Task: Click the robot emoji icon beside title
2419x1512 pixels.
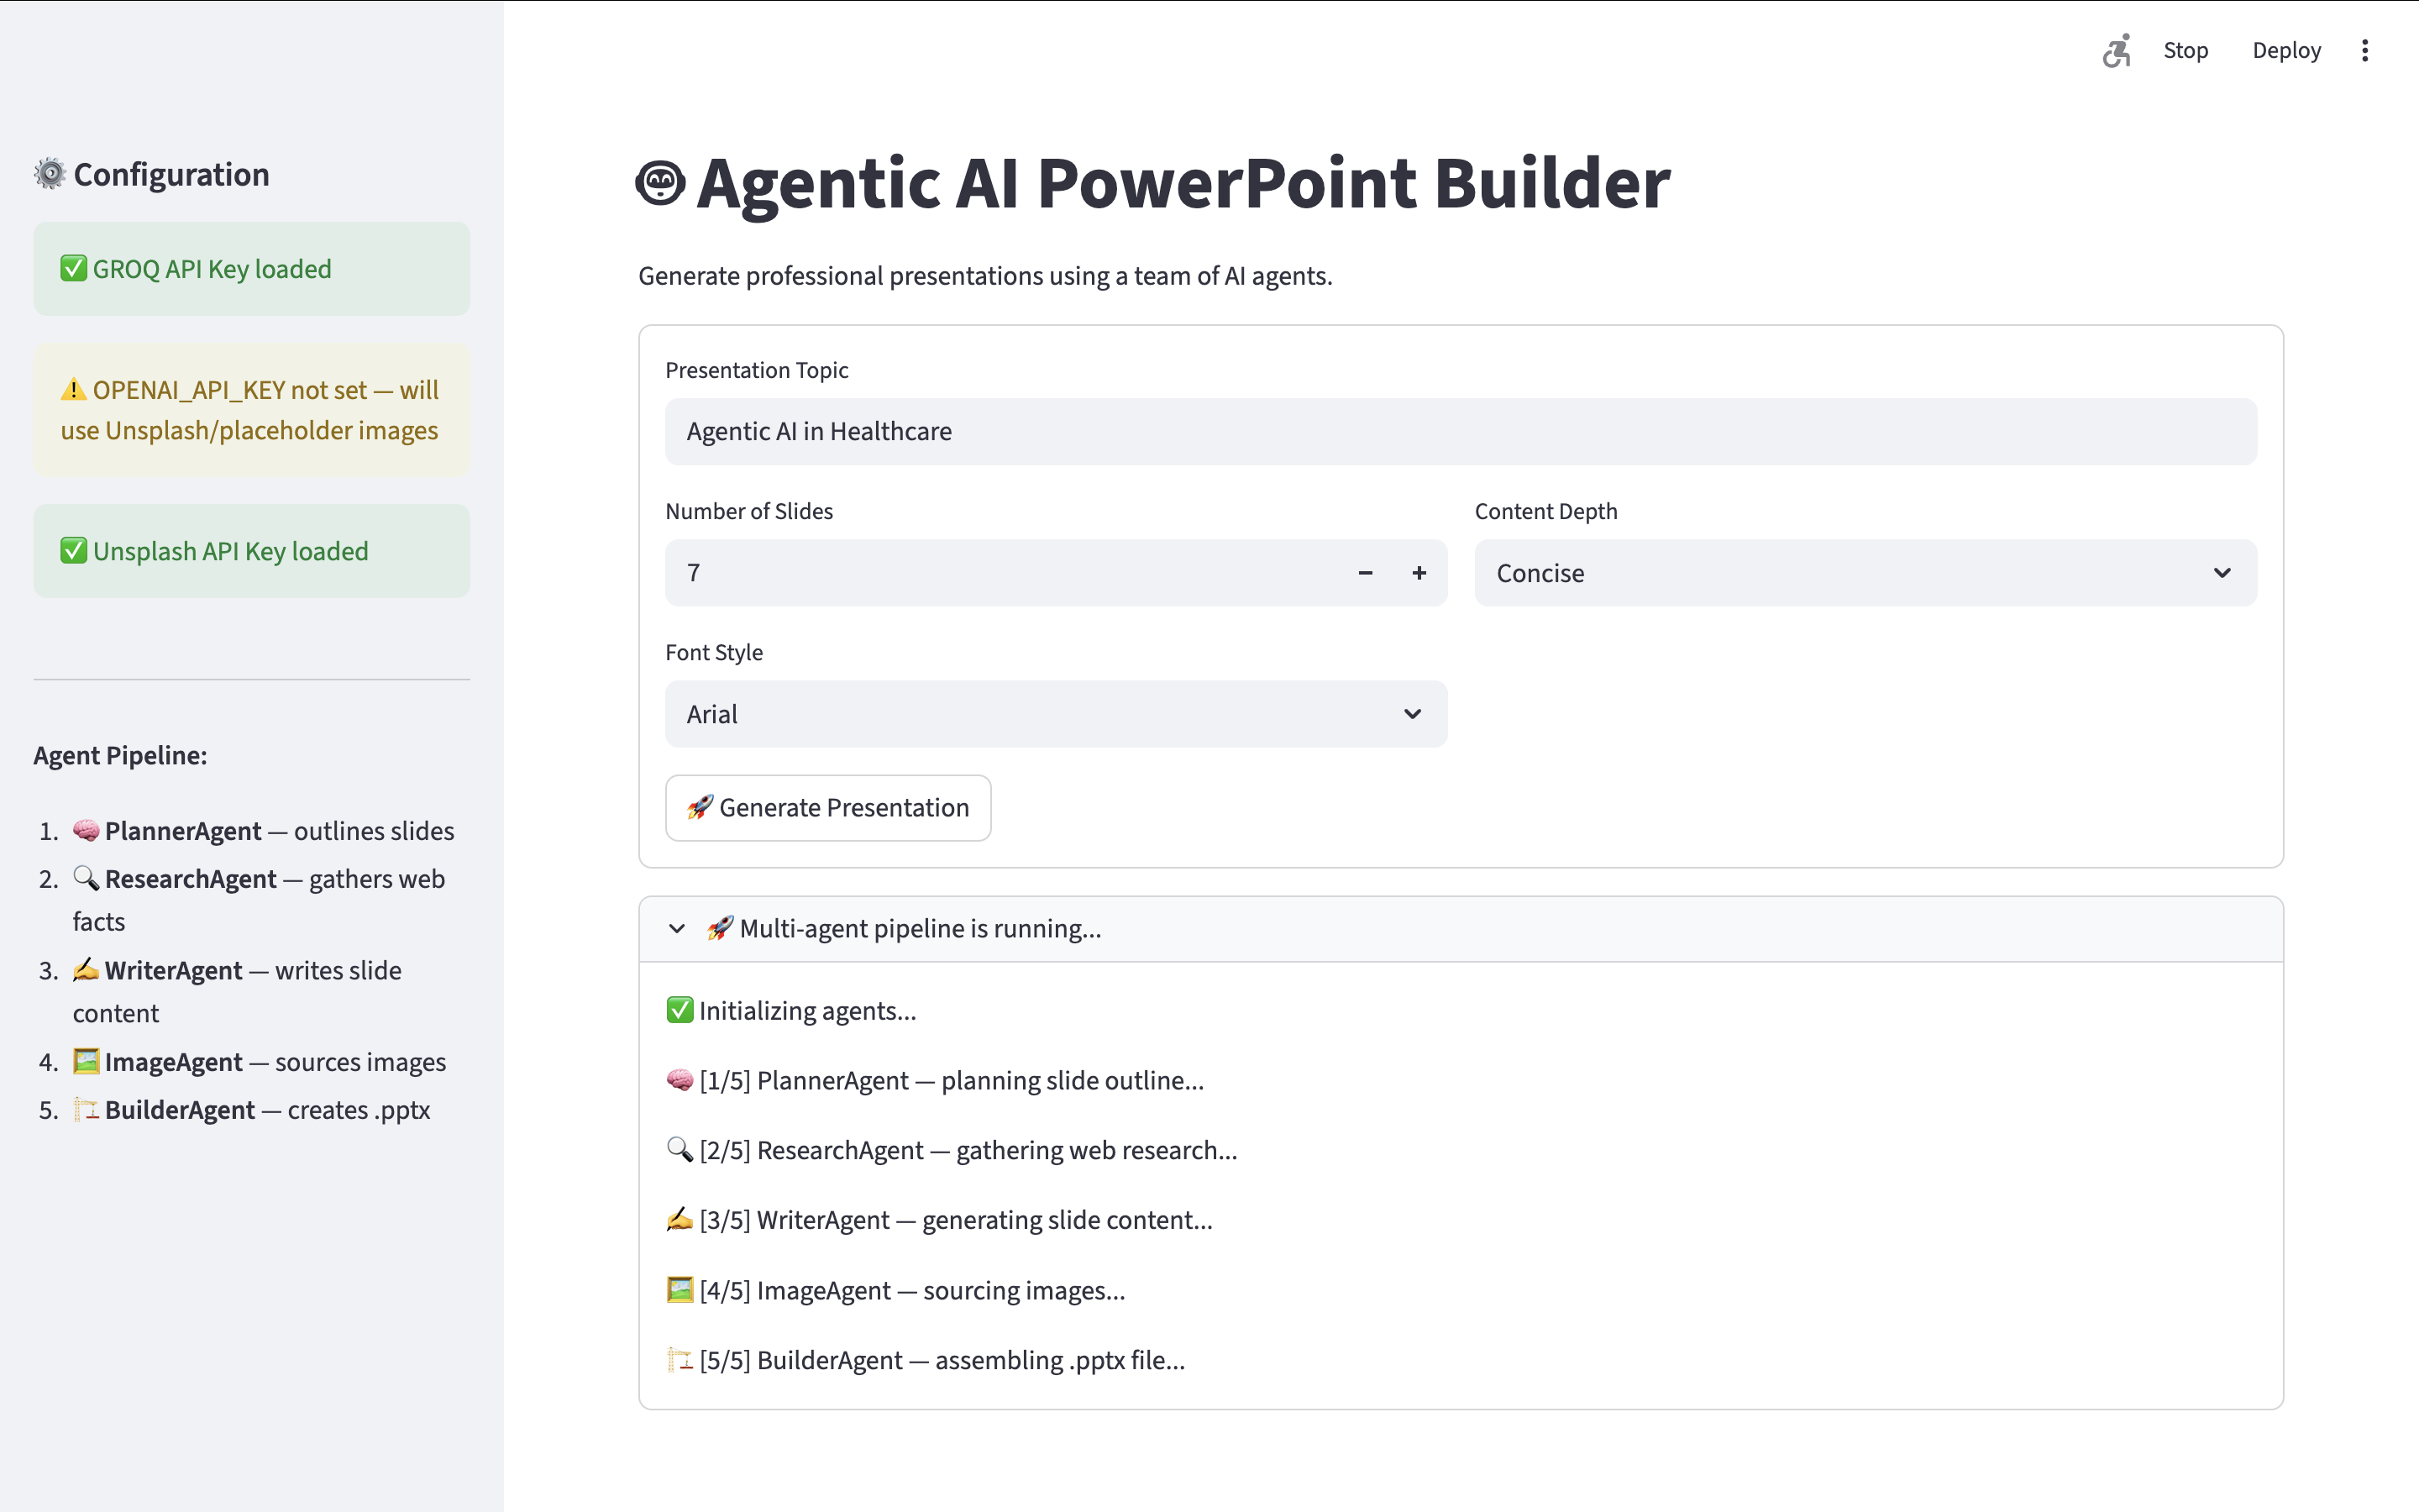Action: pyautogui.click(x=661, y=184)
